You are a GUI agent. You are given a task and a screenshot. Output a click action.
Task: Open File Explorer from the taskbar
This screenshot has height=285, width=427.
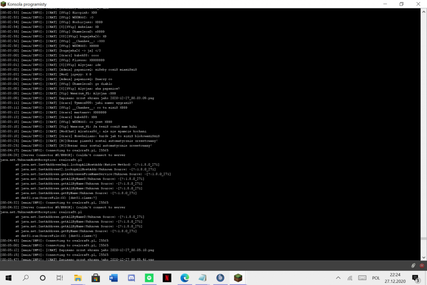point(78,278)
